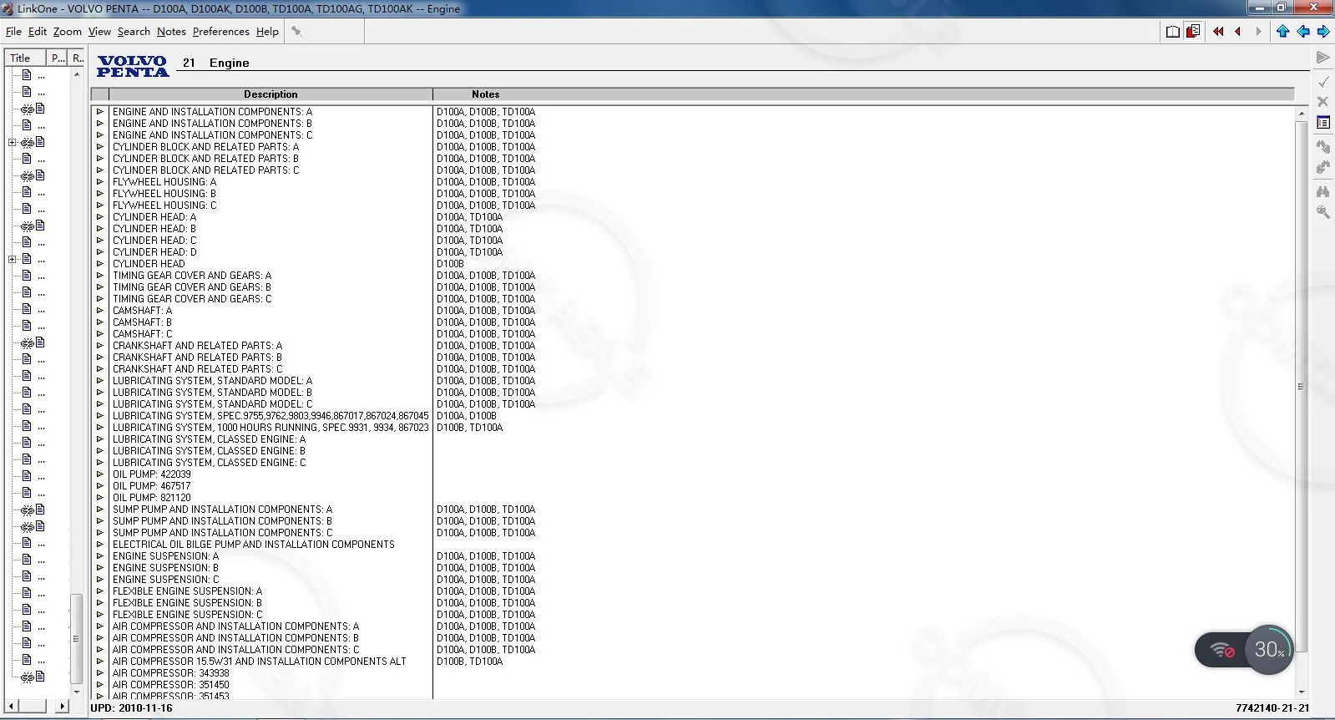Expand arrow for OIL PUMP: 821120

click(x=100, y=498)
